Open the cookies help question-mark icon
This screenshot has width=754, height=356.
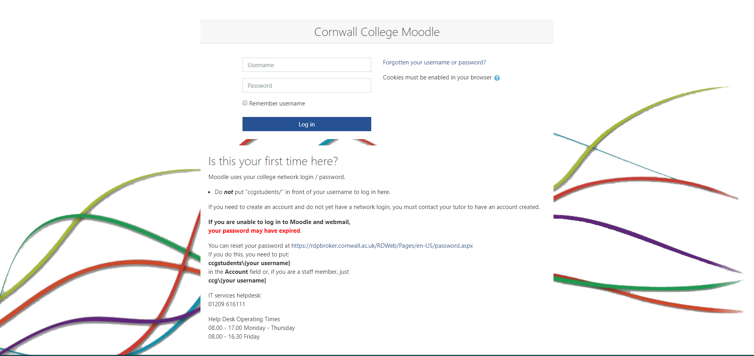497,78
